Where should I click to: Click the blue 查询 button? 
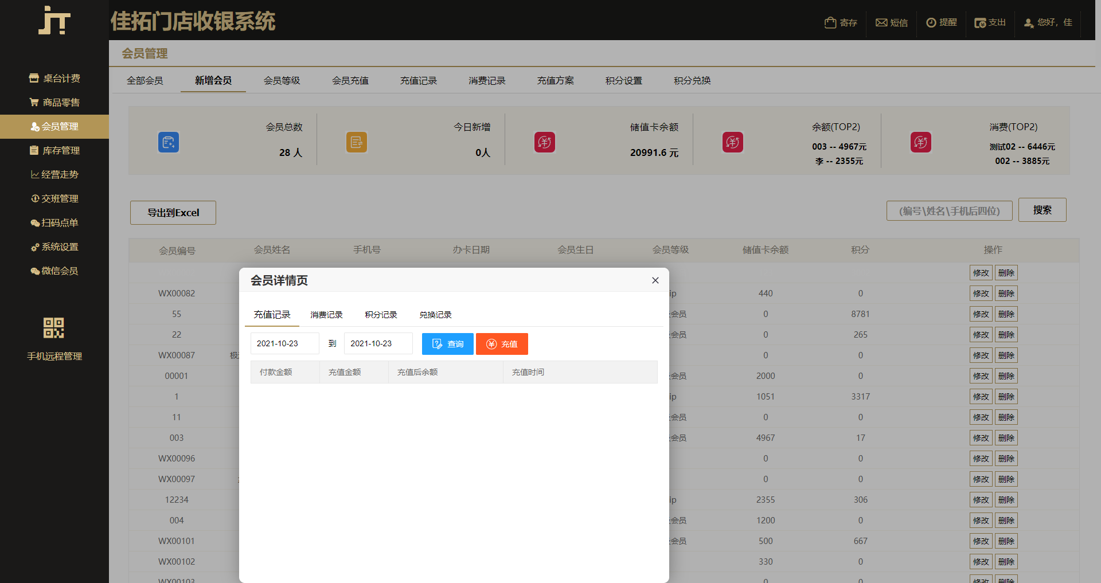pos(448,344)
